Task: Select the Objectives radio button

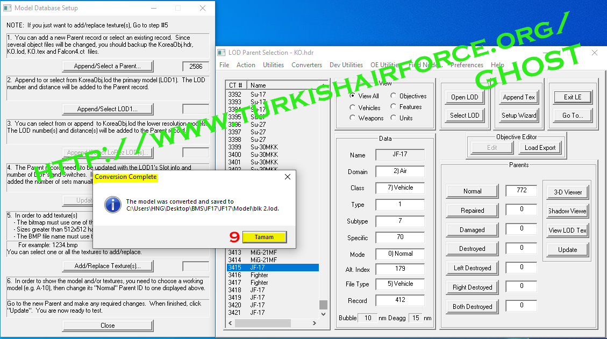Action: [394, 96]
